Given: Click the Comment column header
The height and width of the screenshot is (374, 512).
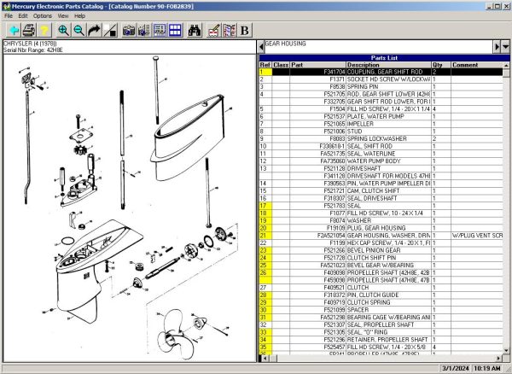Looking at the screenshot, I should 477,65.
